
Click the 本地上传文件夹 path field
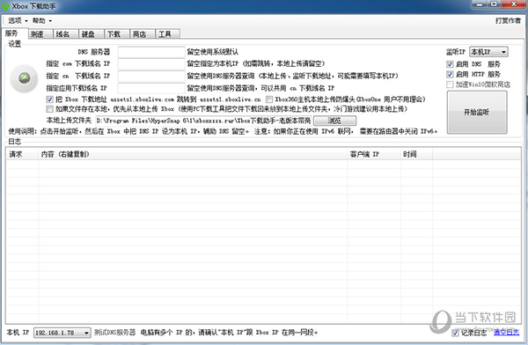point(203,121)
